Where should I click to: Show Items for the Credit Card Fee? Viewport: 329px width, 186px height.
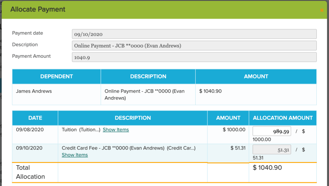pyautogui.click(x=74, y=155)
